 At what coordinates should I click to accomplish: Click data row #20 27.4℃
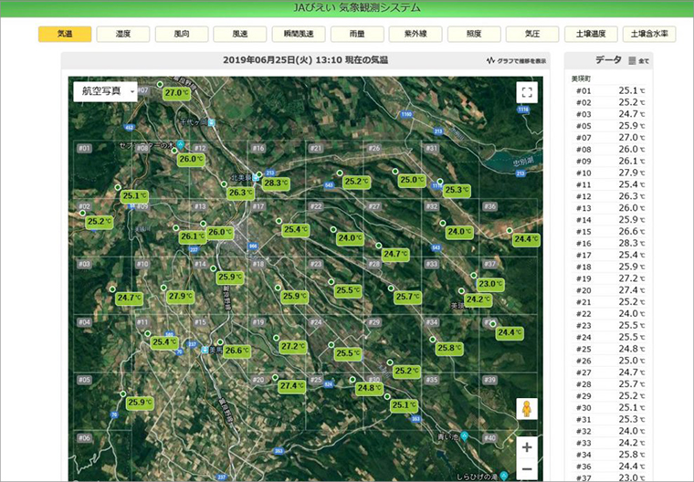coord(609,290)
